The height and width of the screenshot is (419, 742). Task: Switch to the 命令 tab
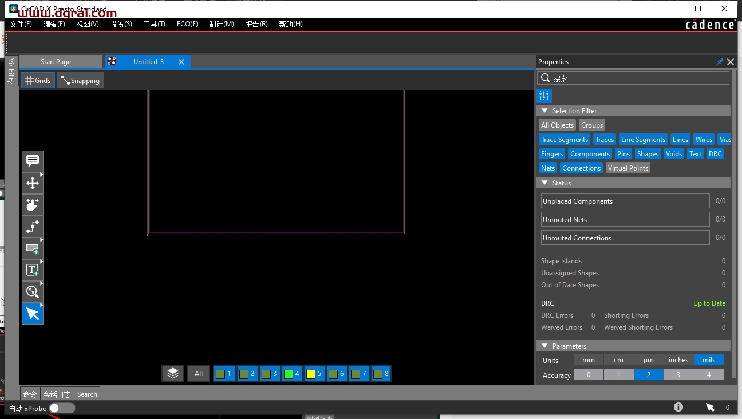[30, 394]
